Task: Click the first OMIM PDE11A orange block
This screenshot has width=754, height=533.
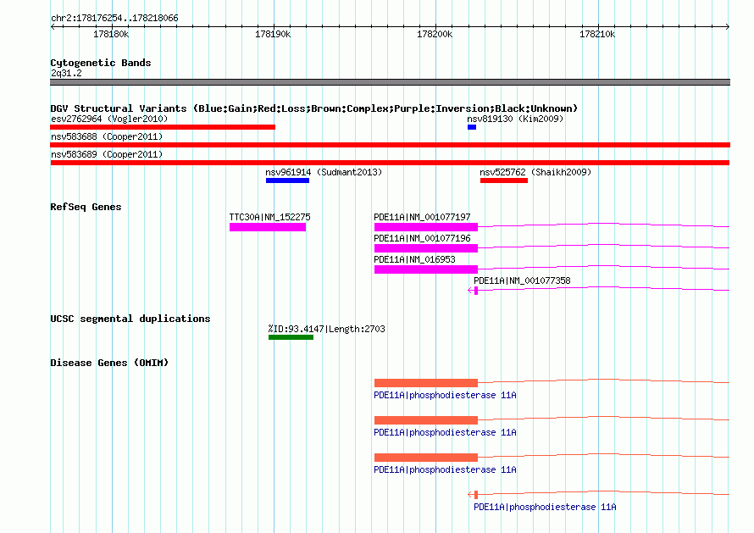Action: click(x=426, y=383)
